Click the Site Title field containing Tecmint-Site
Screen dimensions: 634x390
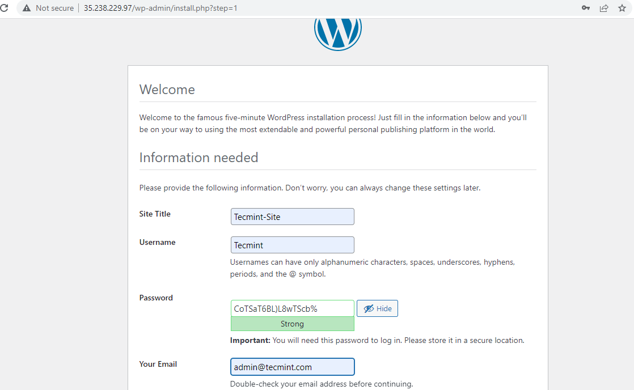[293, 217]
